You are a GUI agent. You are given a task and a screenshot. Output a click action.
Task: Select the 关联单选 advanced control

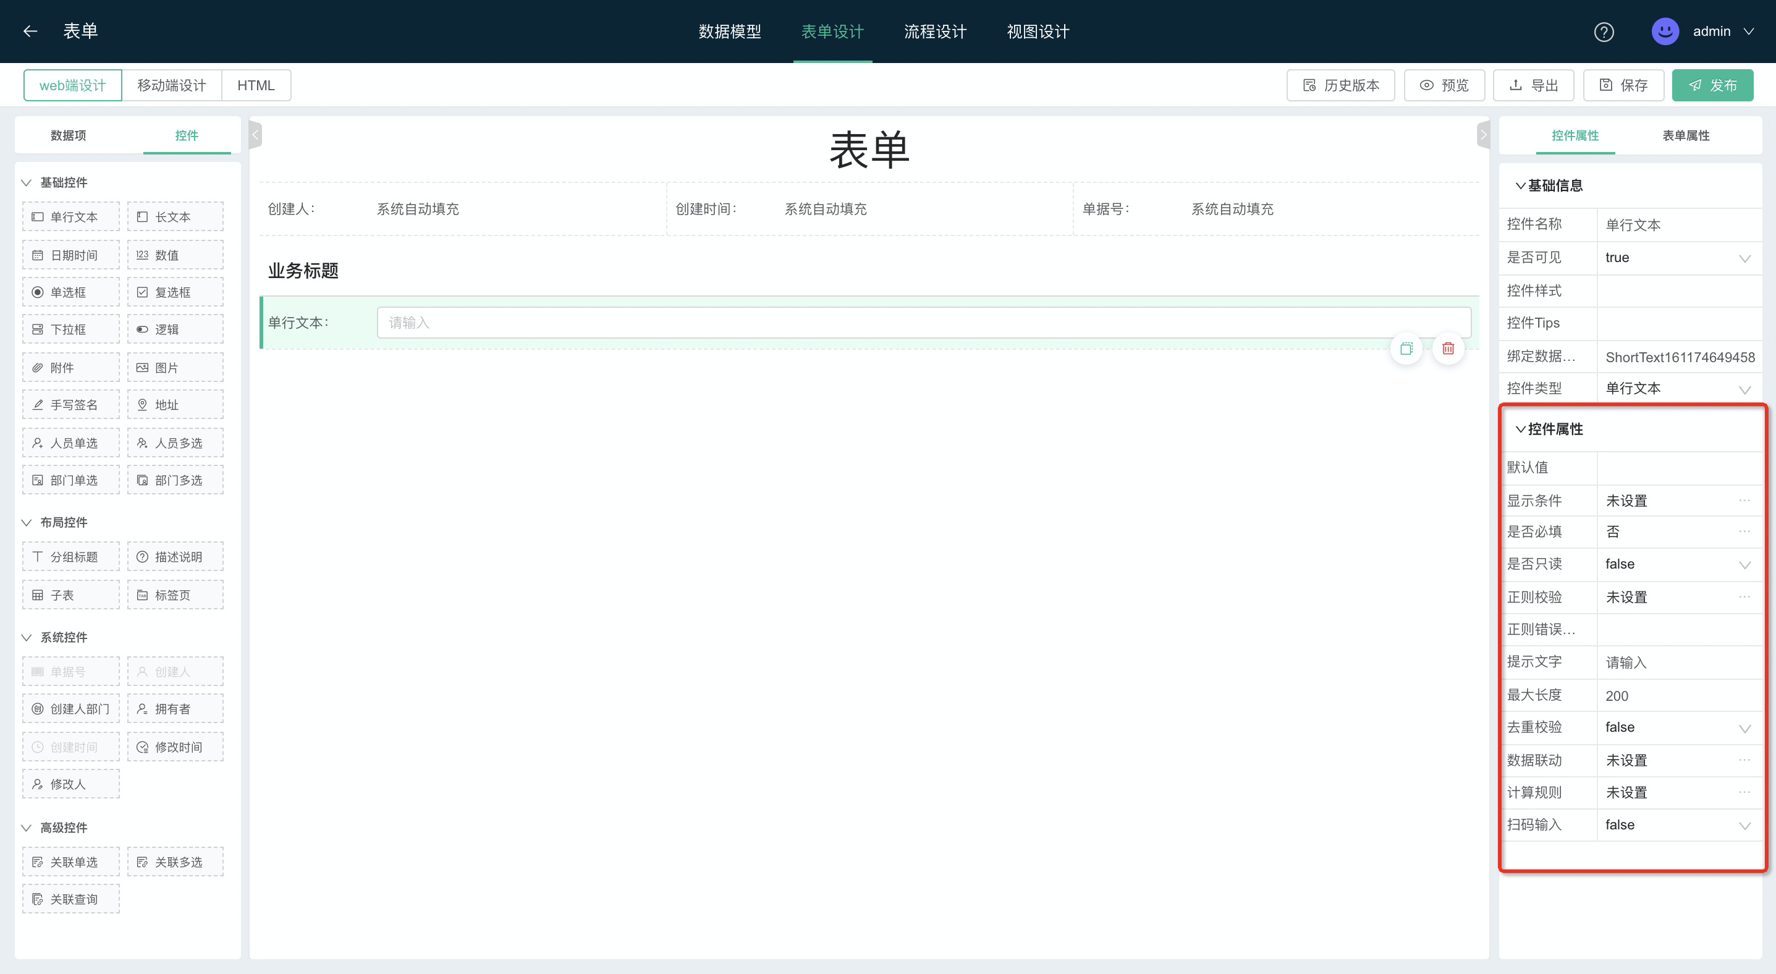(x=71, y=862)
